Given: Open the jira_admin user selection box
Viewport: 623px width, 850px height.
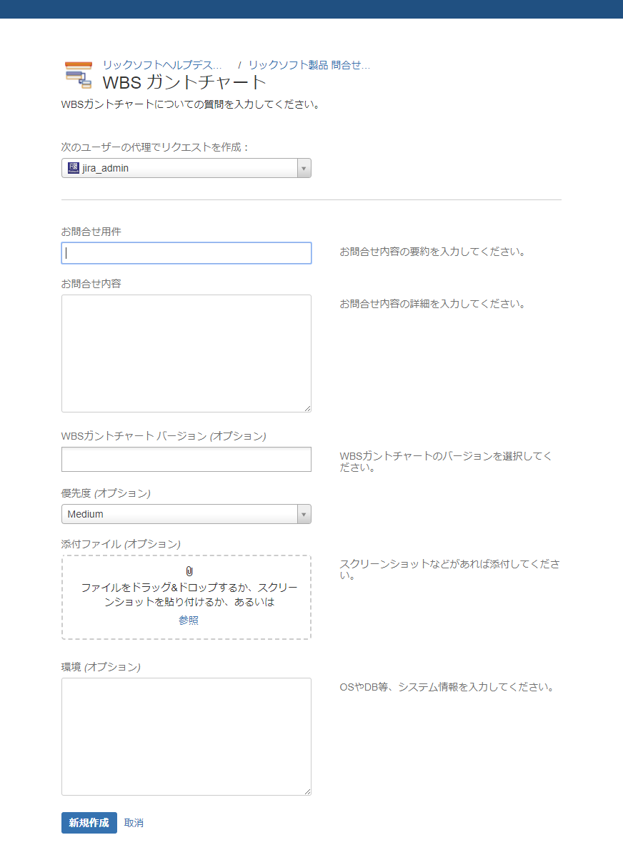Looking at the screenshot, I should click(x=186, y=168).
